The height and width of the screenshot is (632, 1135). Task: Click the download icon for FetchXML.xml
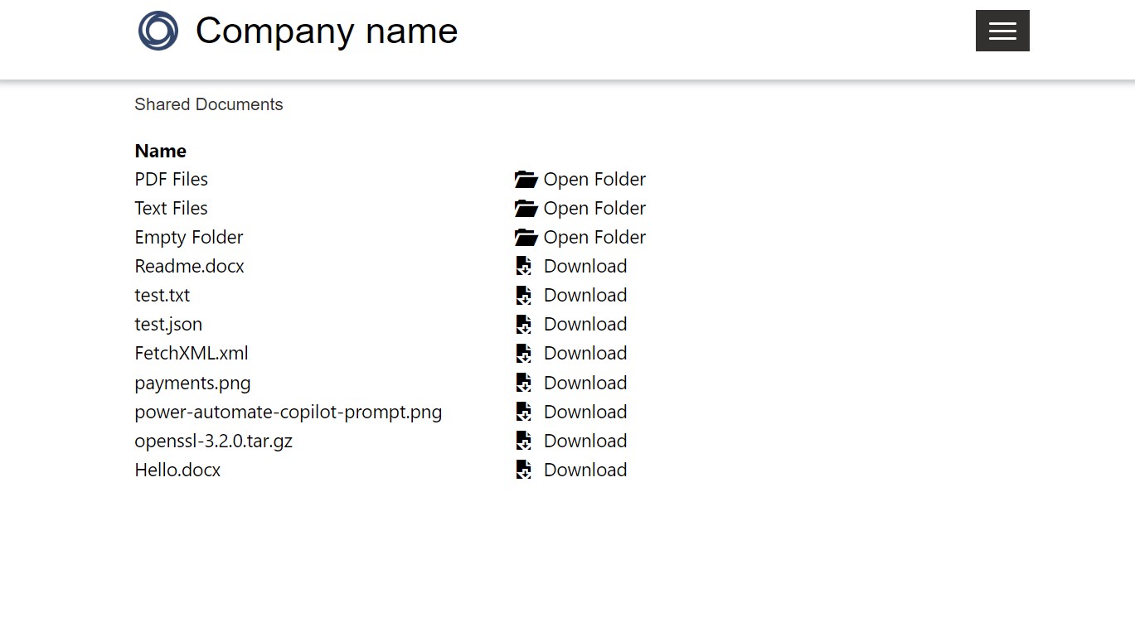pyautogui.click(x=523, y=353)
